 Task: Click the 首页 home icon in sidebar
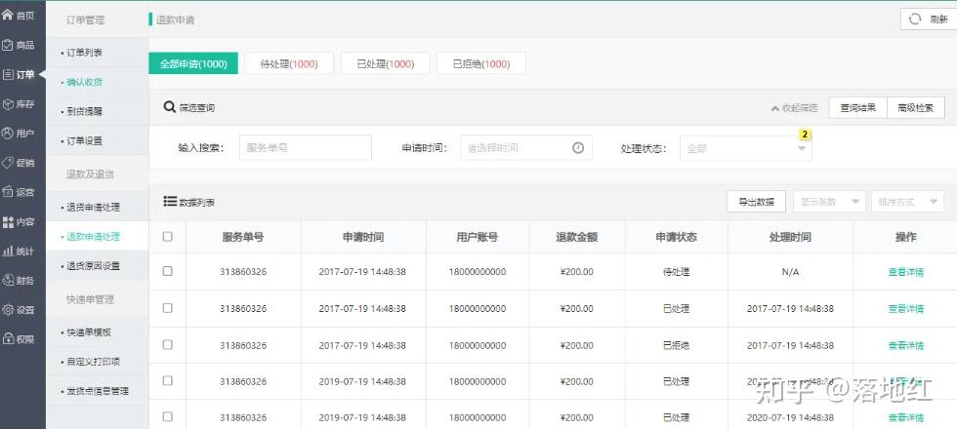pos(8,15)
